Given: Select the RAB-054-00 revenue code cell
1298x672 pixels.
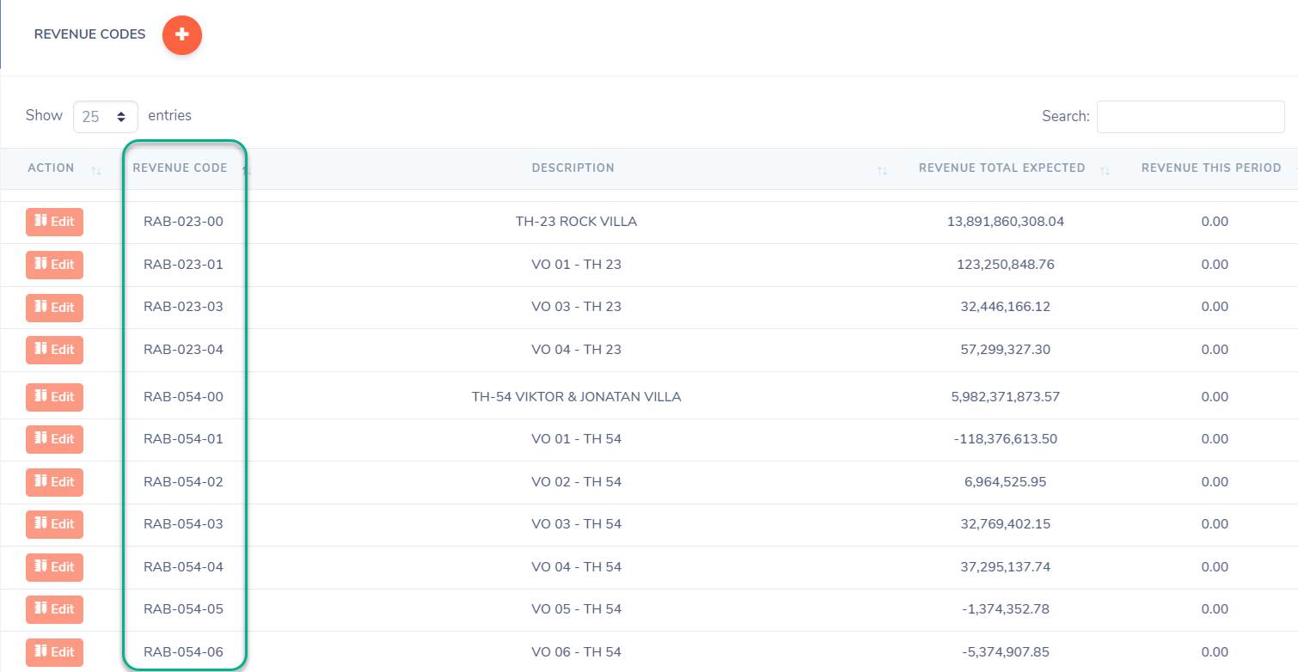Looking at the screenshot, I should [x=183, y=397].
